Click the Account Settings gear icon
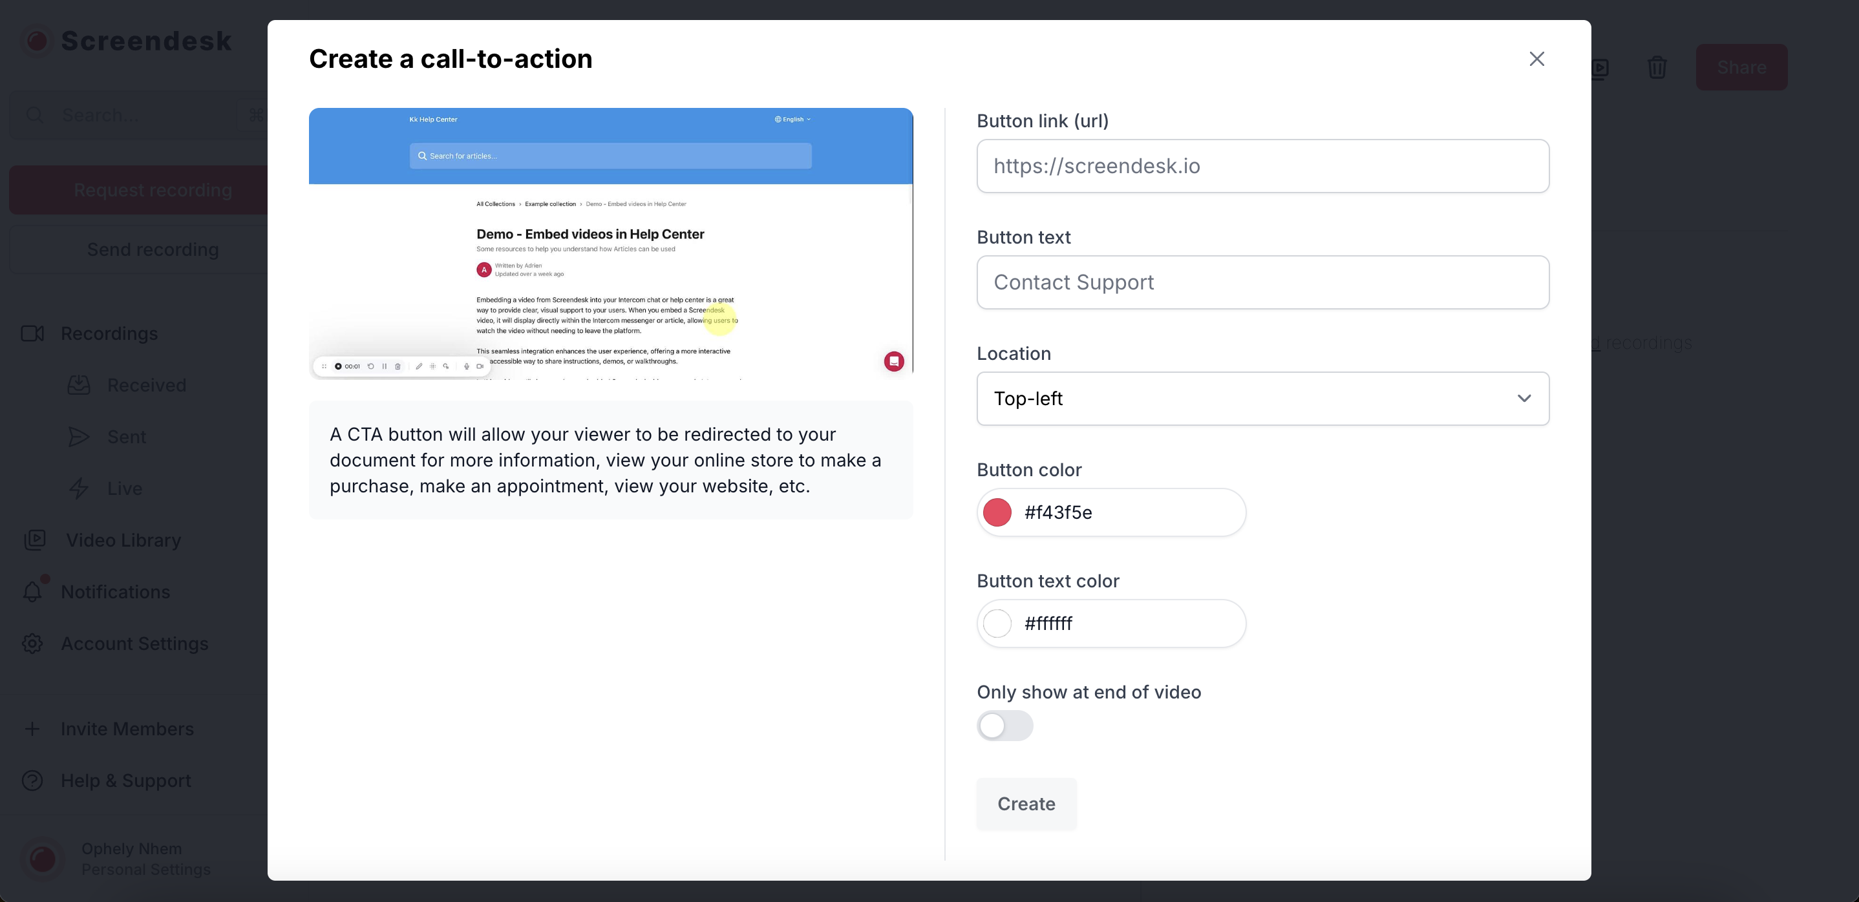This screenshot has width=1859, height=902. click(32, 644)
